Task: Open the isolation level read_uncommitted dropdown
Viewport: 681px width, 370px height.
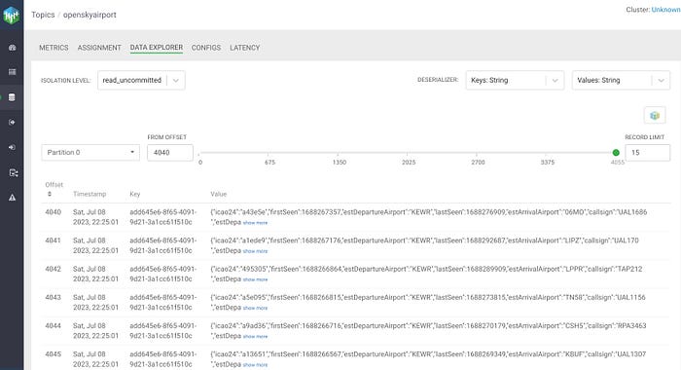Action: pos(142,81)
